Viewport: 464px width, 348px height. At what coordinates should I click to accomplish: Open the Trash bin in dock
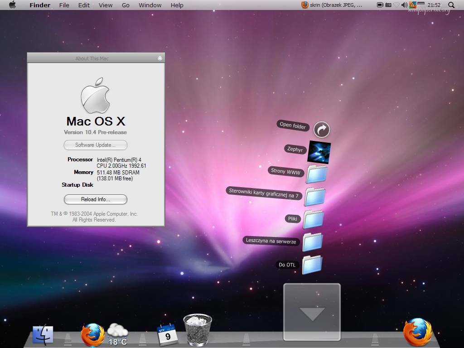tap(198, 330)
